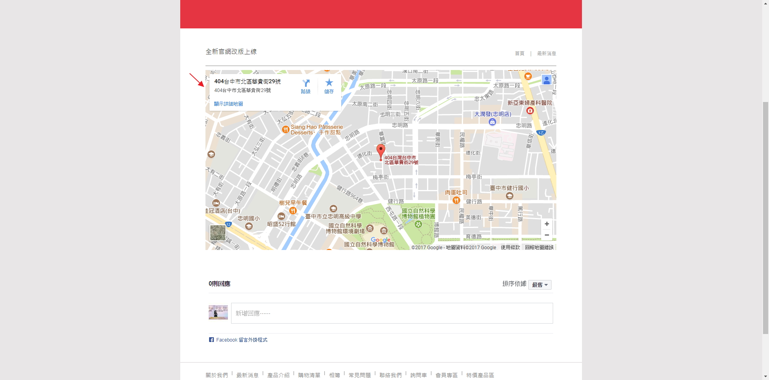Open the 排序依據 sort dropdown
Viewport: 769px width, 380px height.
pos(540,285)
